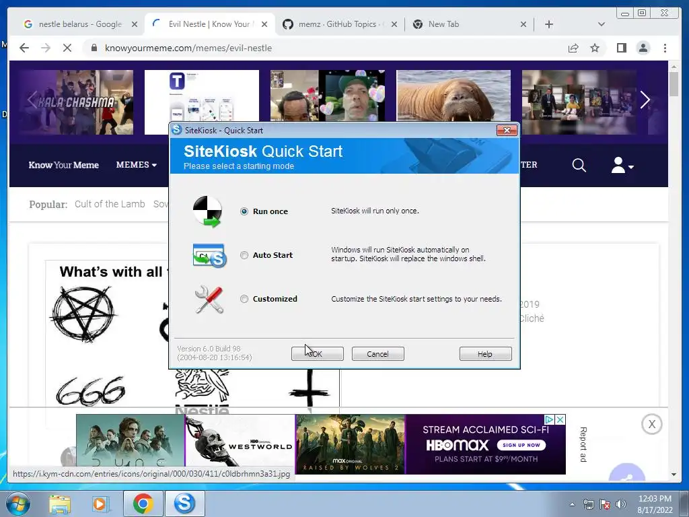689x517 pixels.
Task: Open Chrome tab search dropdown
Action: [x=601, y=24]
